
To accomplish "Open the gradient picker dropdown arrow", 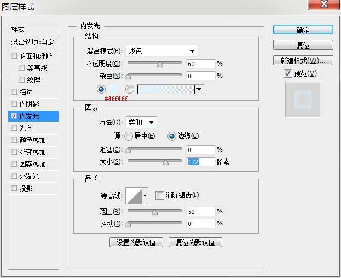I will click(x=199, y=89).
